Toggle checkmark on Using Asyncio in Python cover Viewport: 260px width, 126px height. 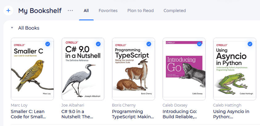250,44
